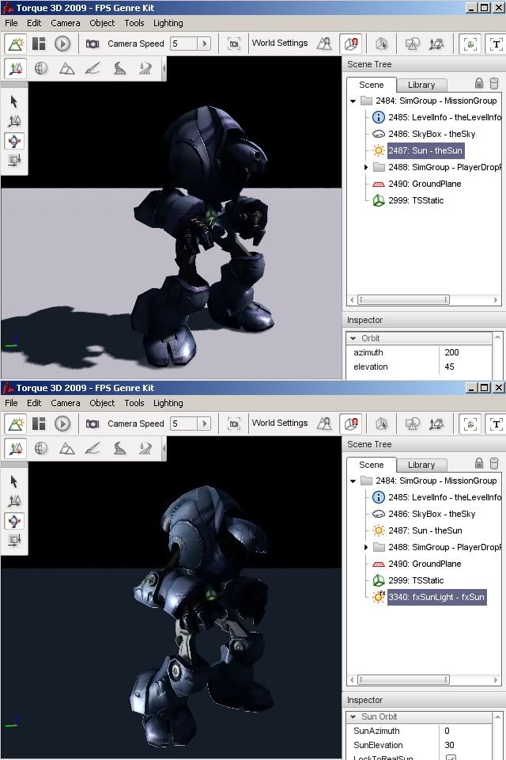Open the Lighting menu in the bottom window

coord(168,403)
